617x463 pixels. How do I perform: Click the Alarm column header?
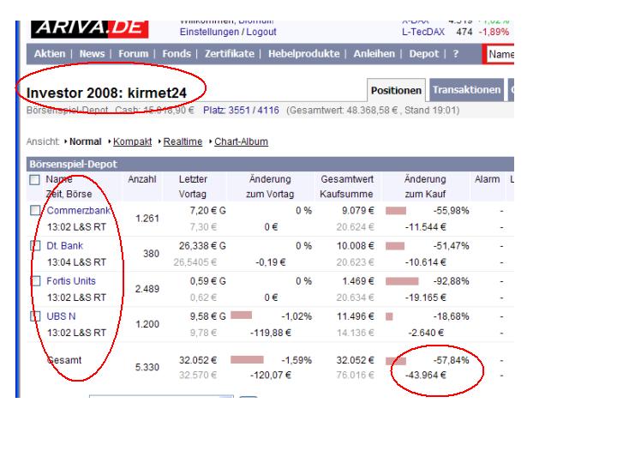coord(487,179)
